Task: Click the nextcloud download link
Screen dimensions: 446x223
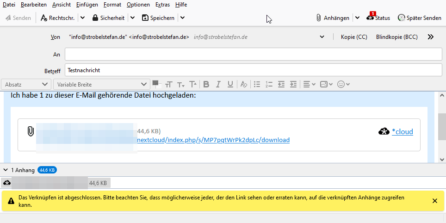Action: point(213,140)
